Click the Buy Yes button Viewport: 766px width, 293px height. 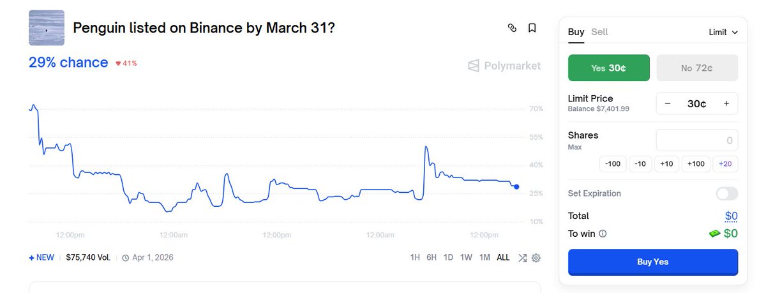(x=652, y=262)
